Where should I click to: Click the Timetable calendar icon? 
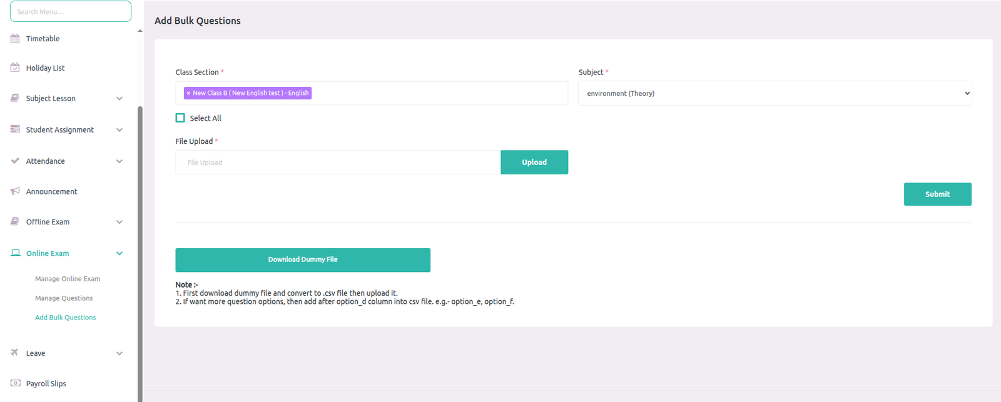point(15,39)
